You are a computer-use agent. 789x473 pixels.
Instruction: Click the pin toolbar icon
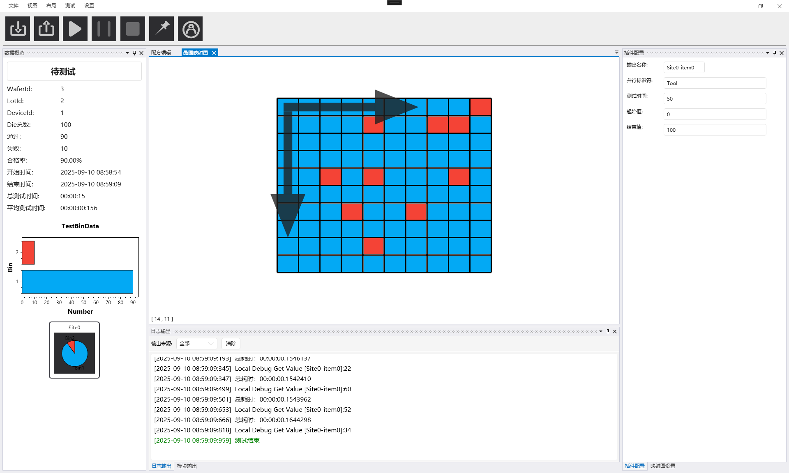pyautogui.click(x=161, y=29)
